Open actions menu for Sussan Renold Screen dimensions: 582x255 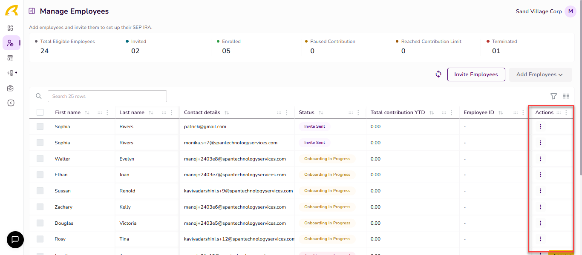tap(540, 191)
